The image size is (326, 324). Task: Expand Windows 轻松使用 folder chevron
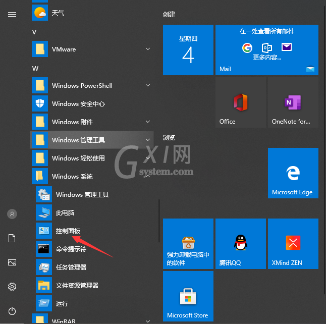148,158
